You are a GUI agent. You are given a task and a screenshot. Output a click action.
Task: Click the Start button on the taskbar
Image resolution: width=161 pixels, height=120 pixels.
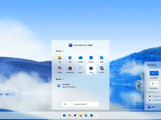[64, 115]
